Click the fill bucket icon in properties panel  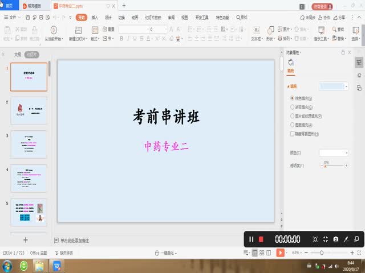(x=291, y=62)
